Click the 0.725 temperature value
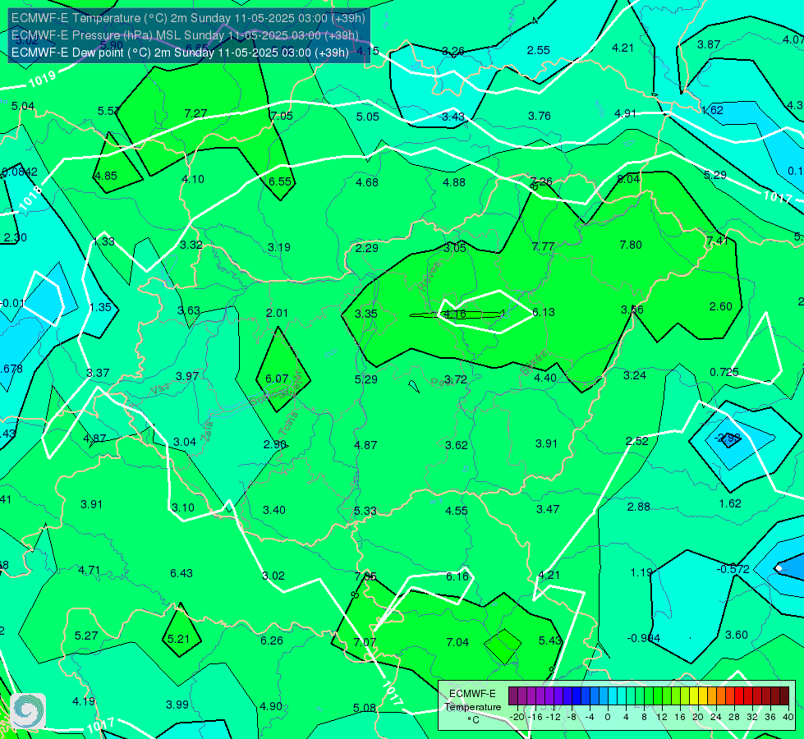The height and width of the screenshot is (739, 804). coord(724,372)
